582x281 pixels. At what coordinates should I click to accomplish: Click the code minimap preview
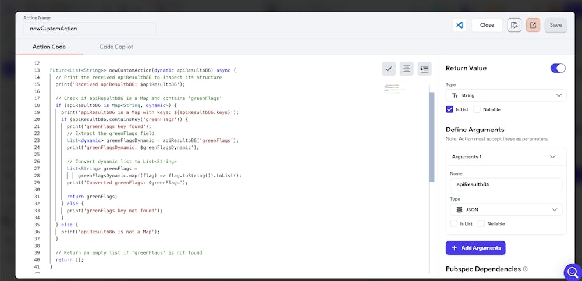(x=395, y=89)
